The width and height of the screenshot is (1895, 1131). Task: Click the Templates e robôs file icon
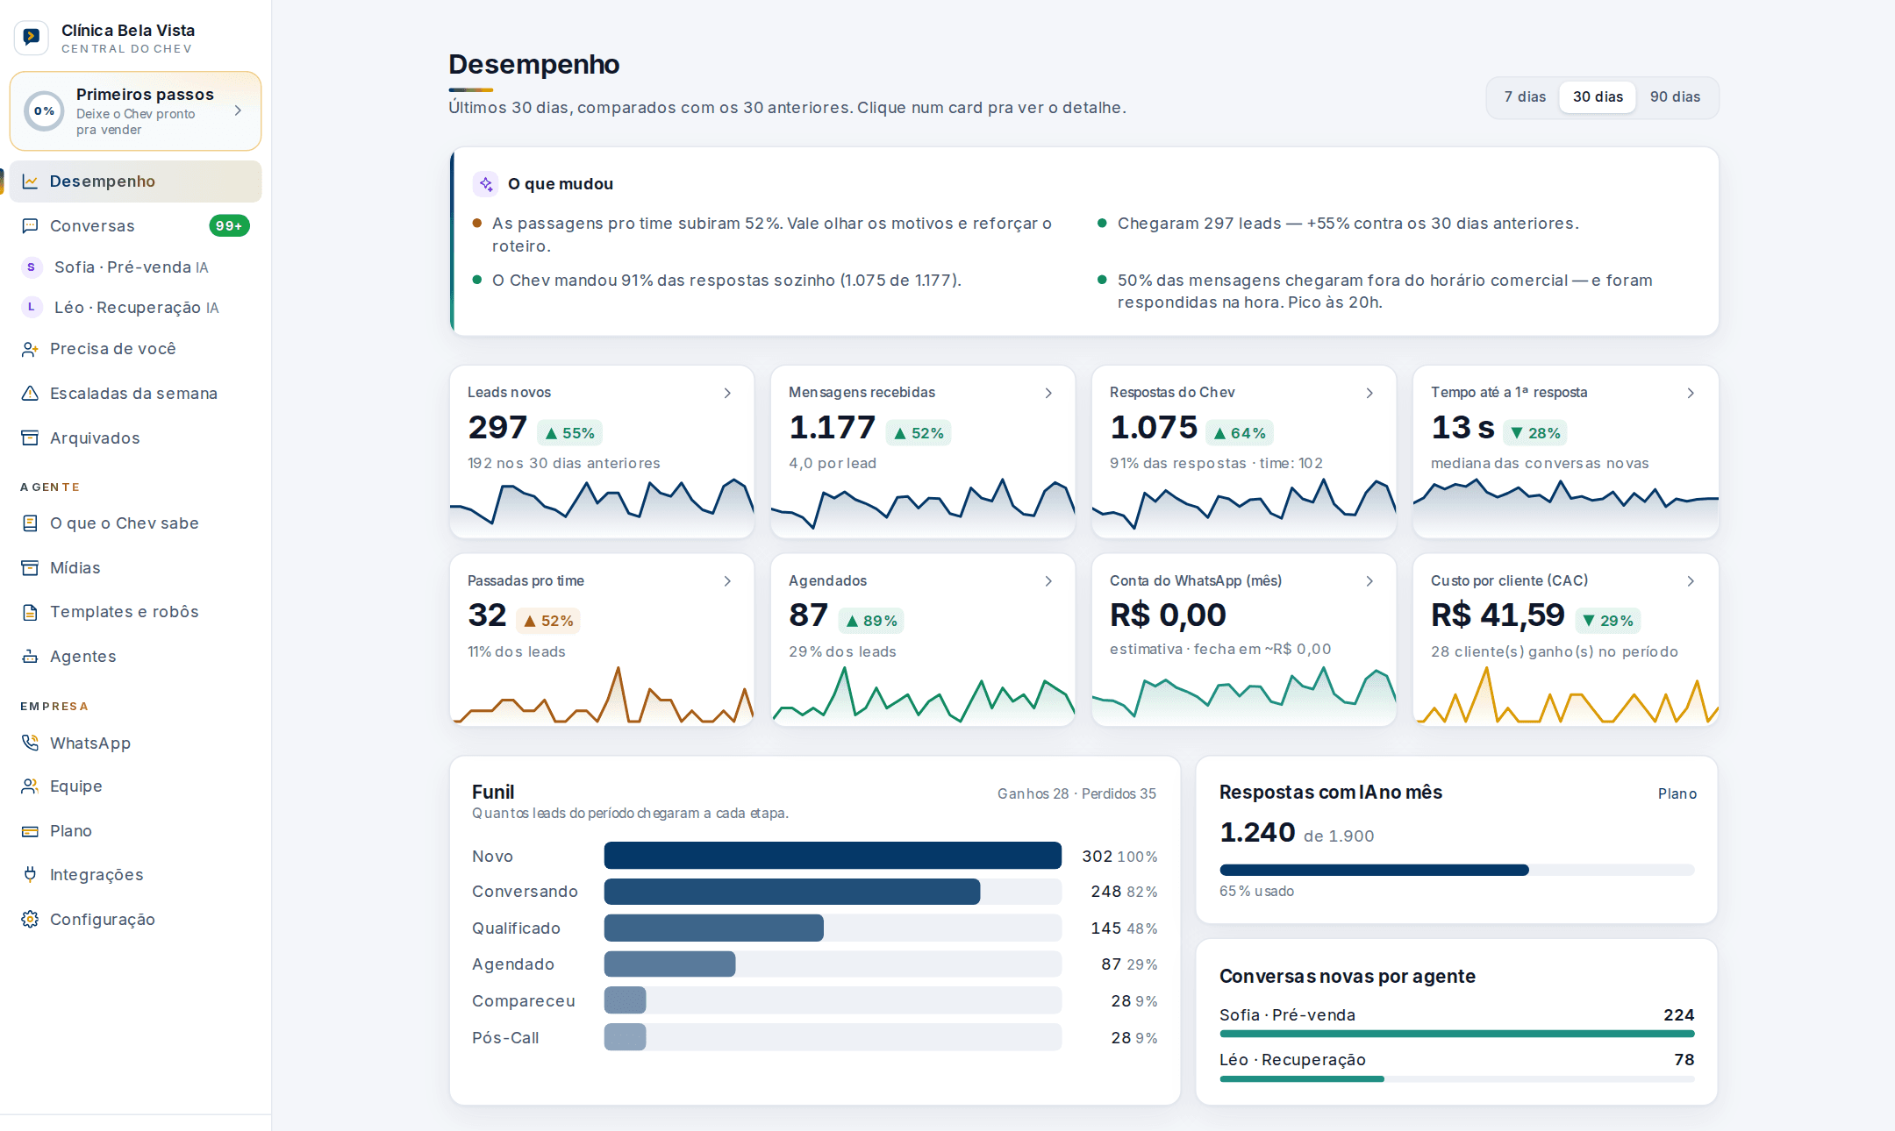pyautogui.click(x=30, y=612)
